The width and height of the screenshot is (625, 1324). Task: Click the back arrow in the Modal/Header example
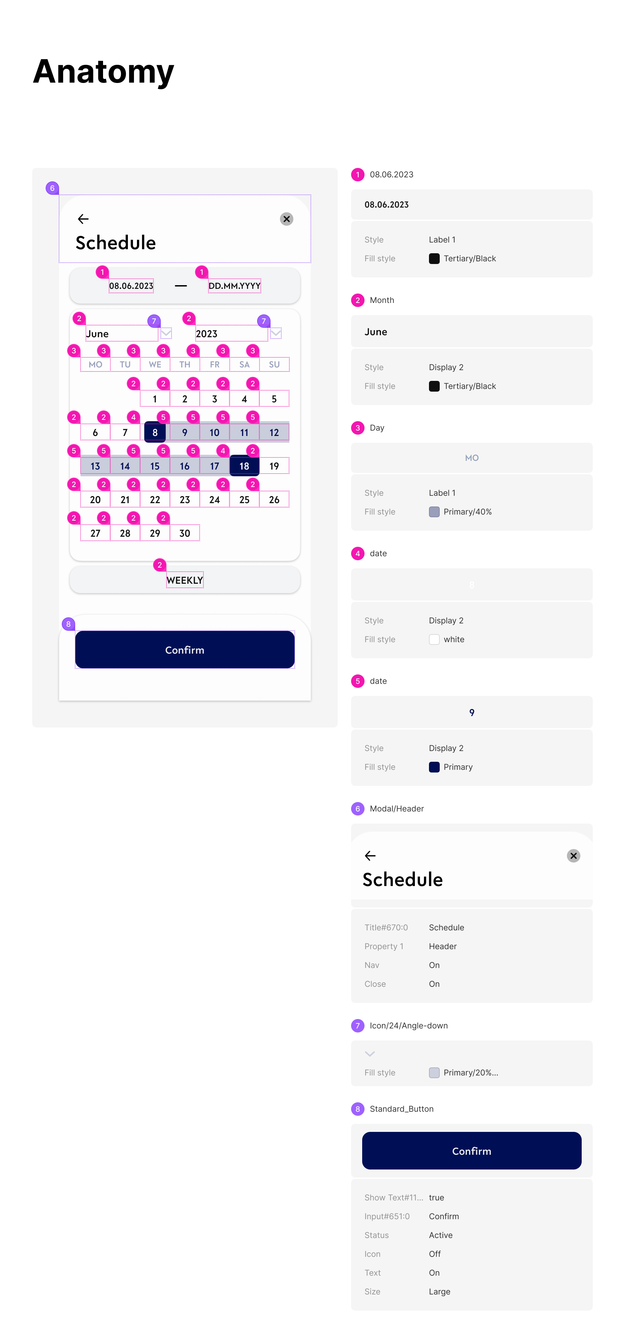coord(370,856)
